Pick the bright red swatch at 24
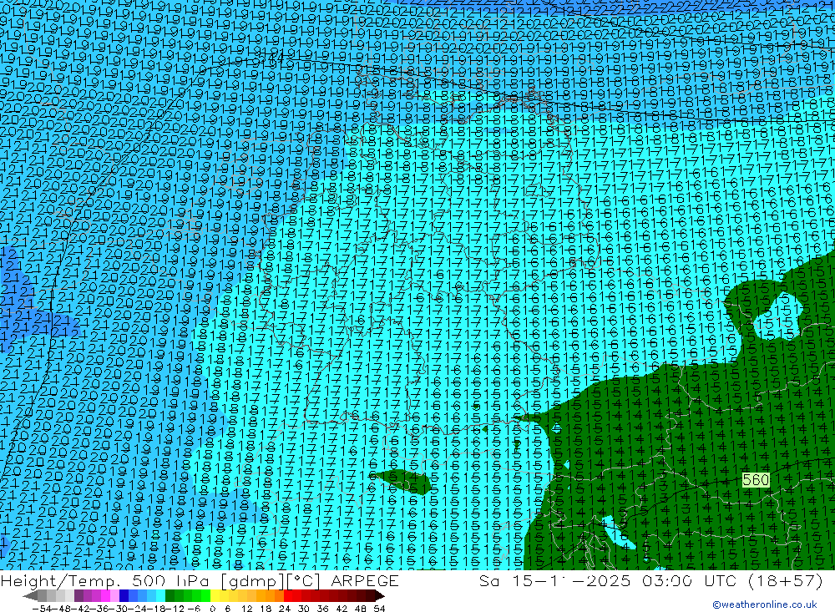The width and height of the screenshot is (835, 612). tap(288, 595)
